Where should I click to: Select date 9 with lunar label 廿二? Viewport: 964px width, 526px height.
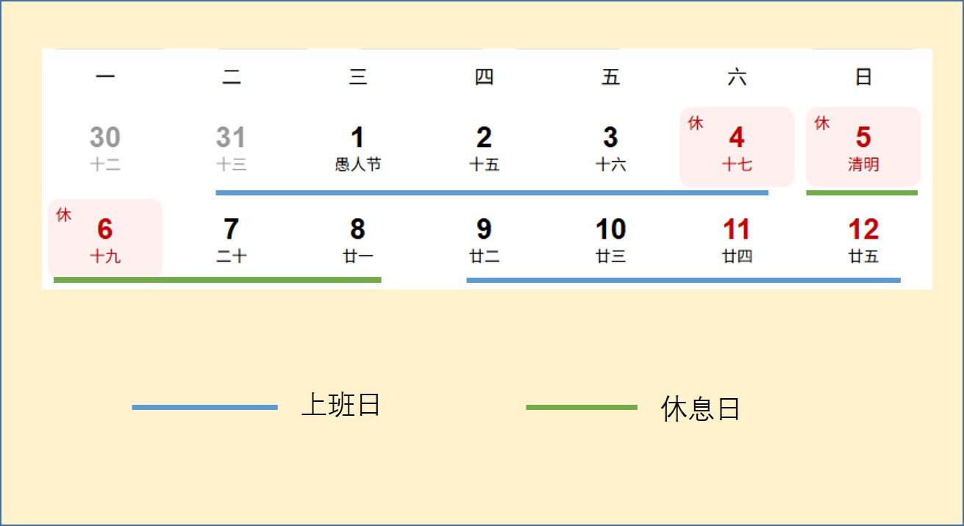[484, 239]
